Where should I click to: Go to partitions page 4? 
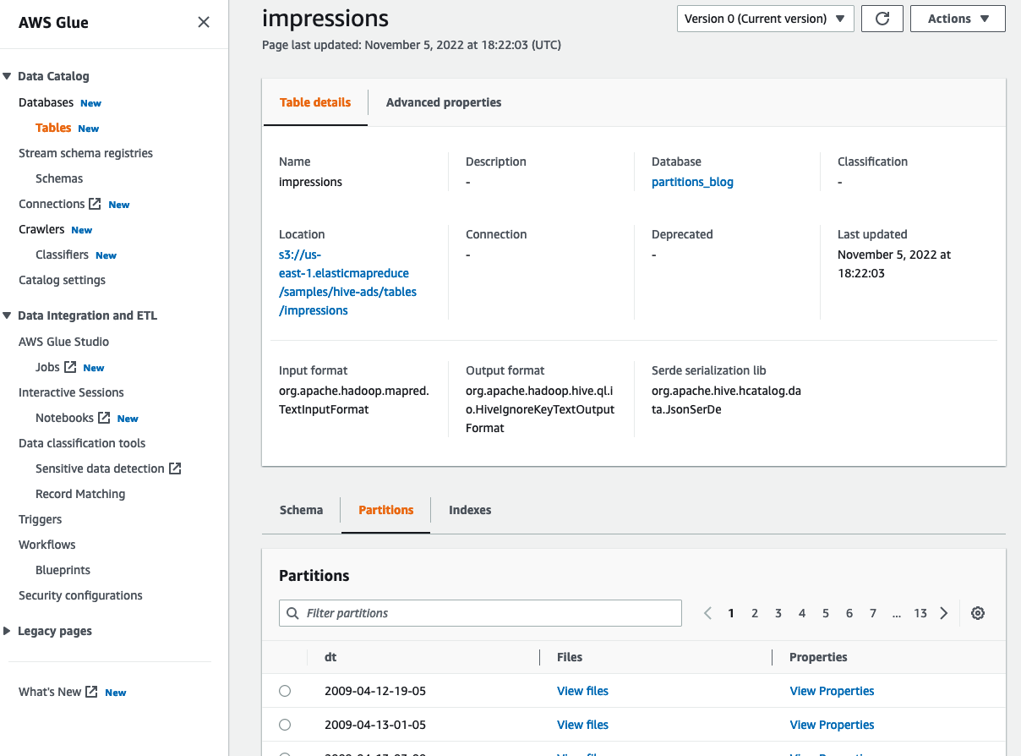click(802, 613)
